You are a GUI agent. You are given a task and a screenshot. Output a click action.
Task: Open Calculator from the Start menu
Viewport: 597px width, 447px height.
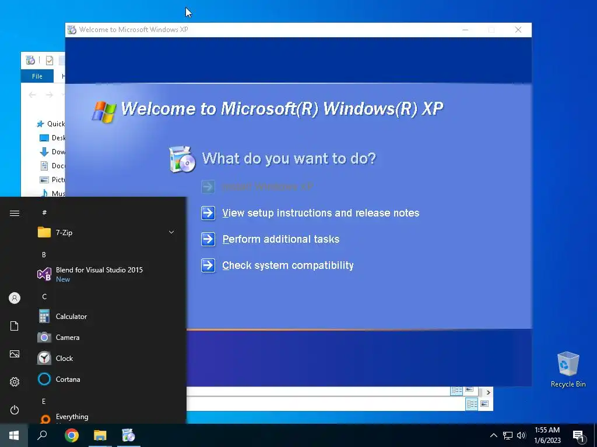pos(107,316)
